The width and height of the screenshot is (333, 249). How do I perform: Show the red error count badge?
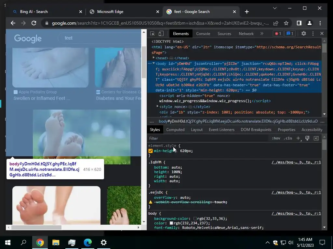click(278, 33)
